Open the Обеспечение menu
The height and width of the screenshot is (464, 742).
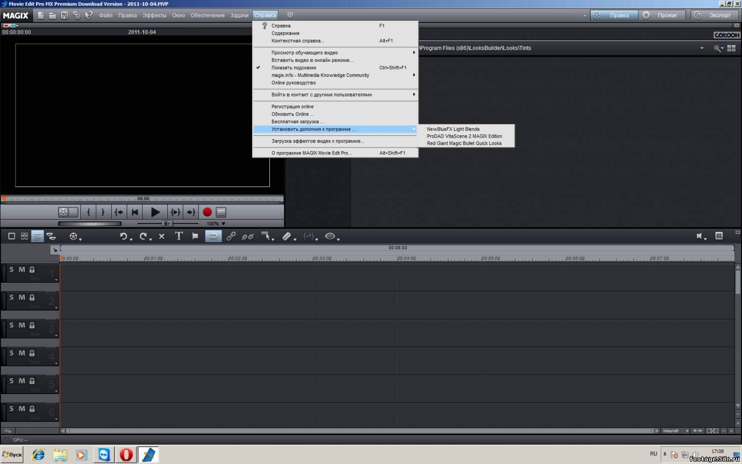(207, 15)
